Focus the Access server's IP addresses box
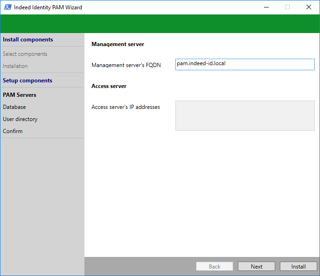 pyautogui.click(x=245, y=115)
